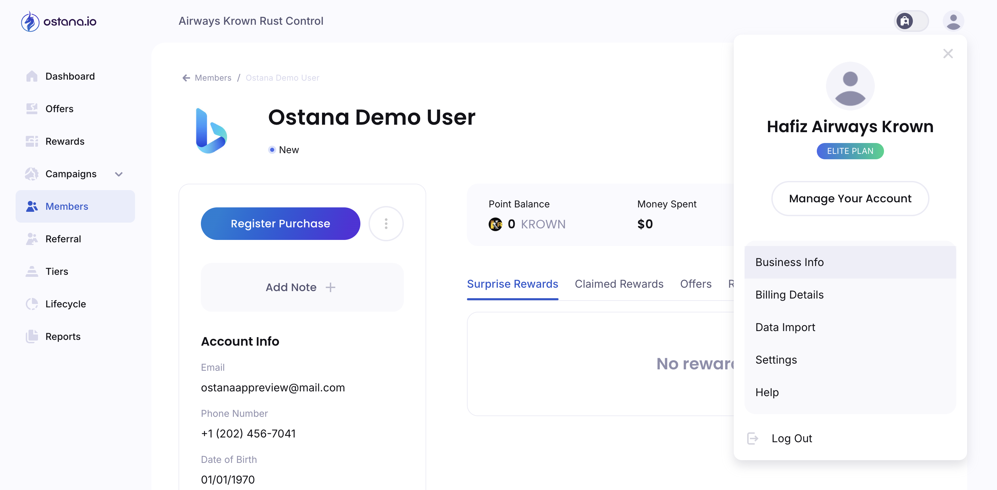Click the New status label
The height and width of the screenshot is (490, 997).
click(289, 150)
